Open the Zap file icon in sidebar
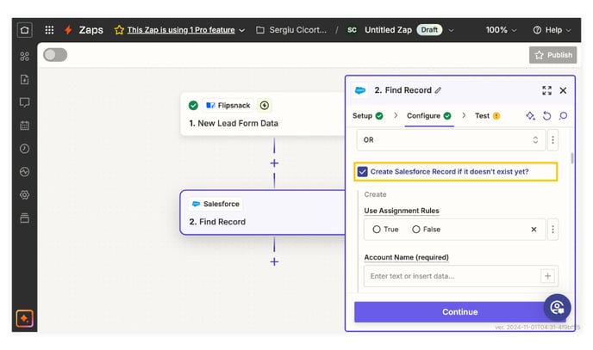Screen dimensions: 593x350 click(25, 80)
